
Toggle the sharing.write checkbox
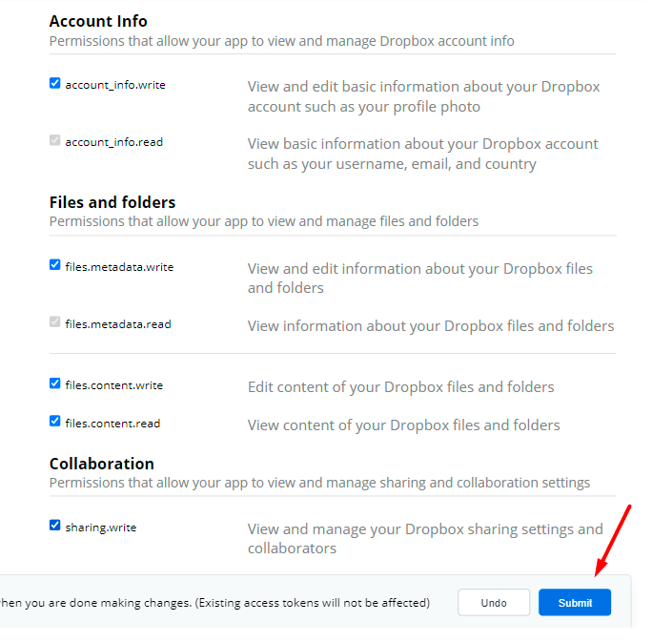[x=55, y=526]
